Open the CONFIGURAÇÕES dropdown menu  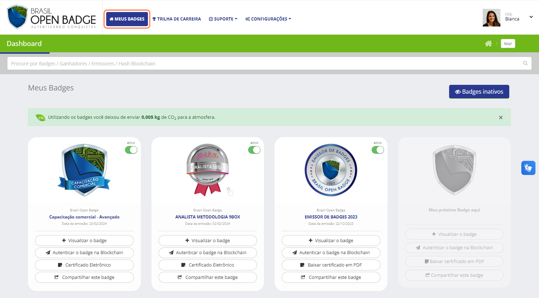click(268, 19)
